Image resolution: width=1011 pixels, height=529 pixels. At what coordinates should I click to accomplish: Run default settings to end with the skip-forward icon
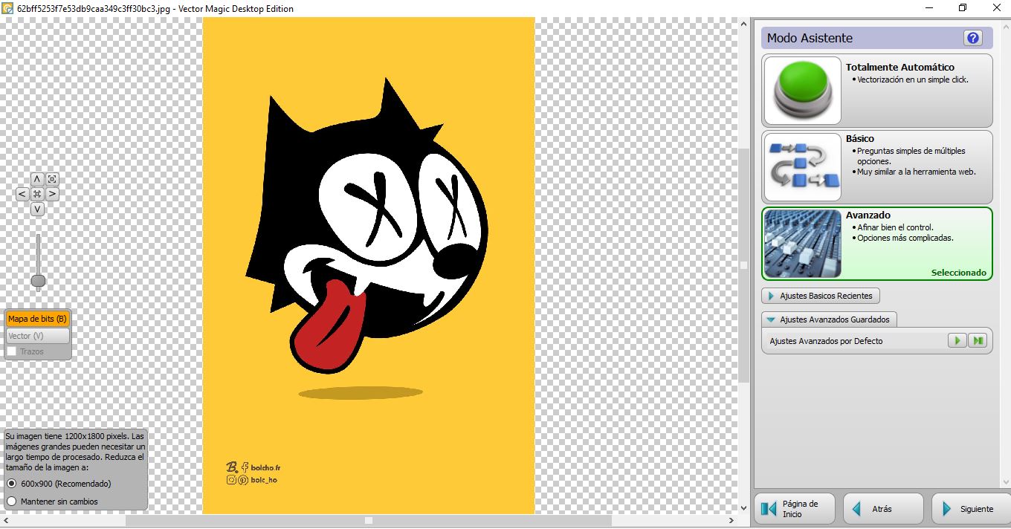tap(978, 340)
